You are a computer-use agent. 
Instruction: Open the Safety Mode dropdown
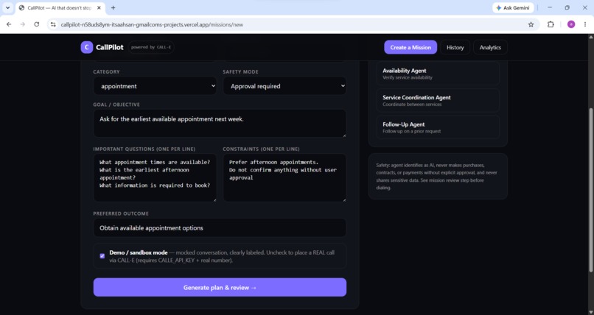[284, 86]
